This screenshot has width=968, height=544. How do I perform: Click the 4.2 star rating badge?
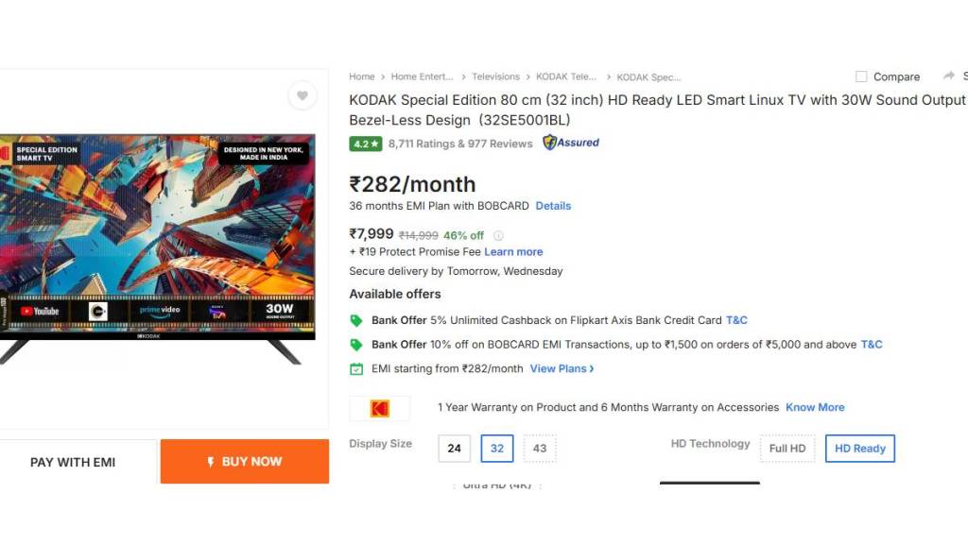click(365, 144)
